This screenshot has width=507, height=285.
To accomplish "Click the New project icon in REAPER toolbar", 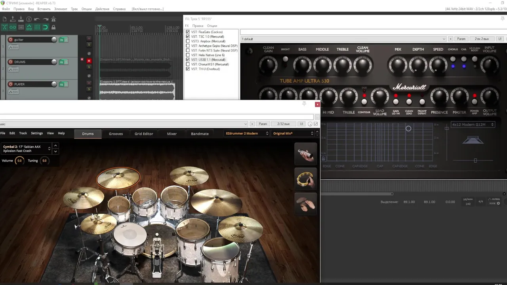I will [x=4, y=19].
